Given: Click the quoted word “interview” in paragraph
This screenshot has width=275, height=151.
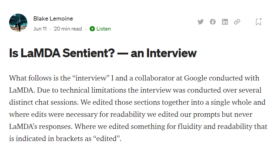Looking at the screenshot, I should 91,78.
